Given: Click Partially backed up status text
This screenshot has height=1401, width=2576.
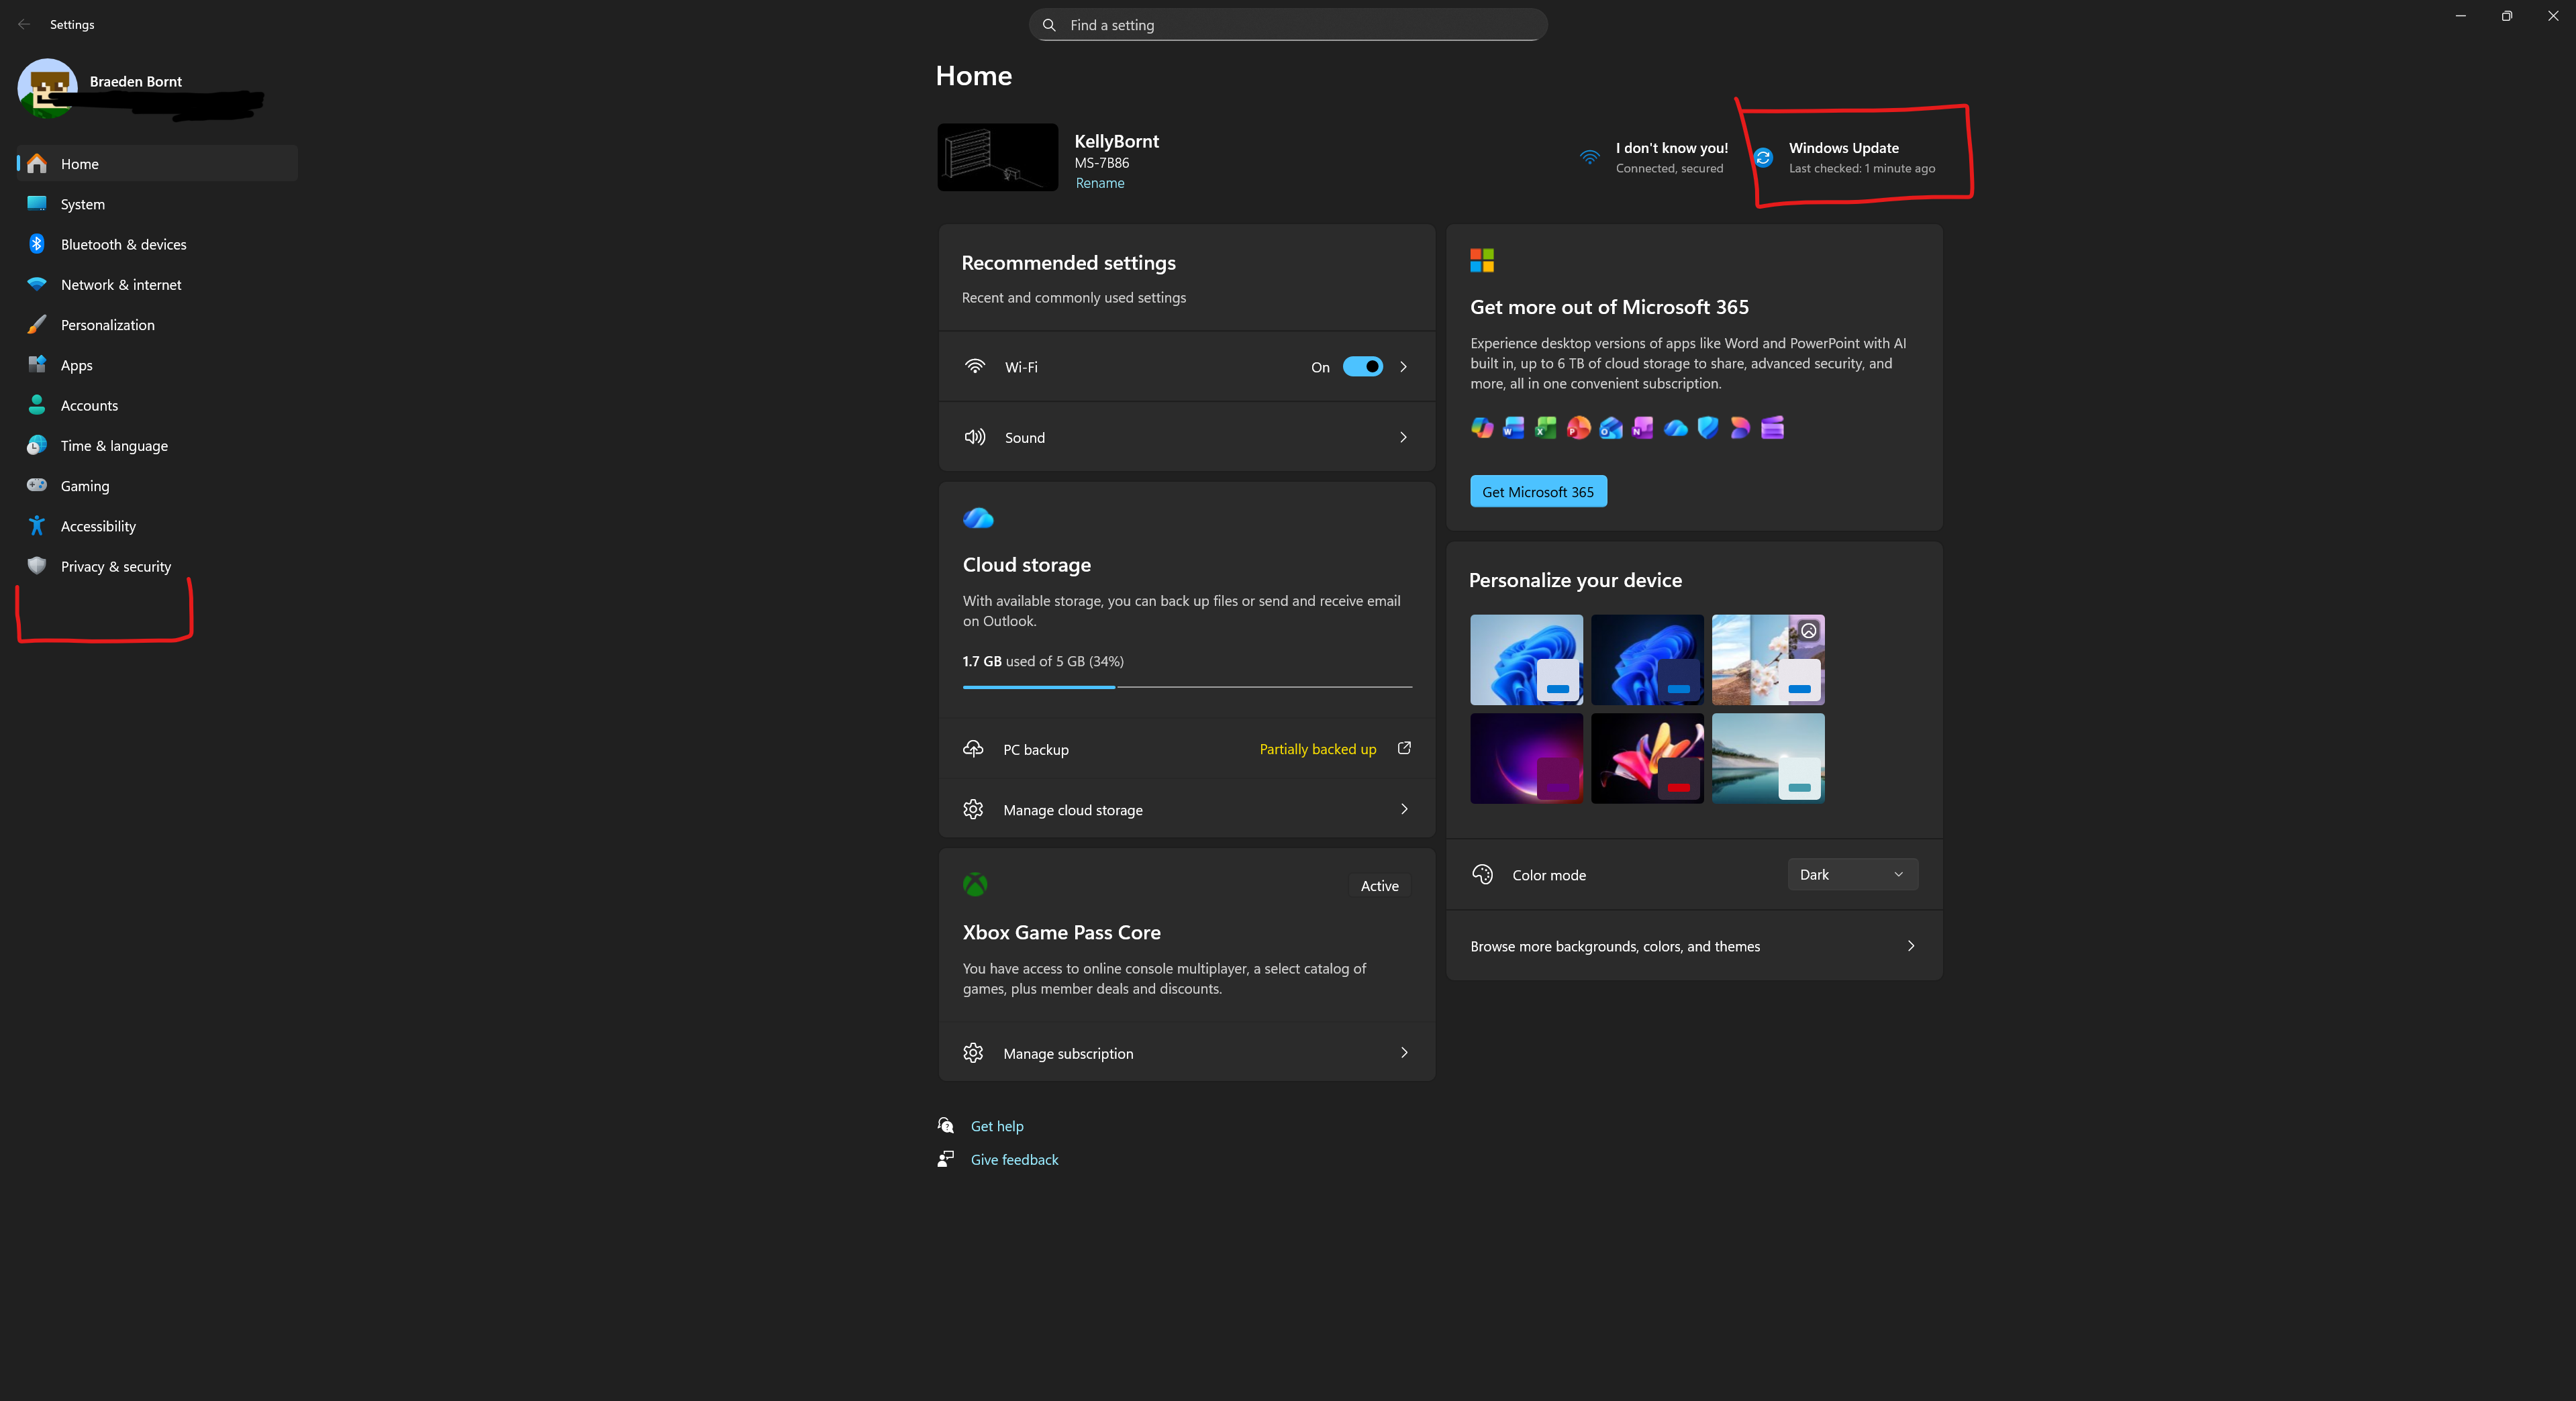Looking at the screenshot, I should [1317, 749].
